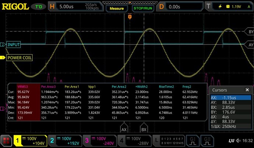The height and width of the screenshot is (148, 254).
Task: Click the ΔX: 4us cursor readout
Action: coord(231,117)
